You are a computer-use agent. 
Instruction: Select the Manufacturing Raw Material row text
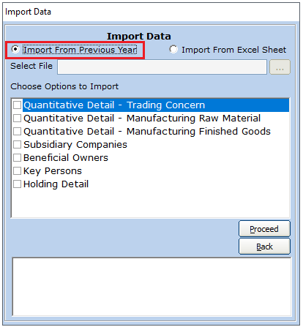coord(142,119)
